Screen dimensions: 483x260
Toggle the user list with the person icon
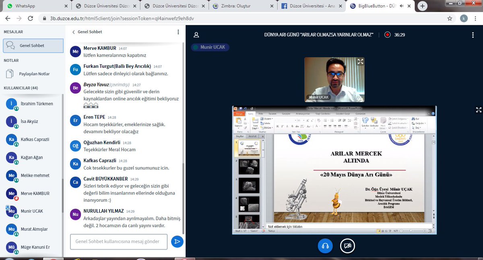(196, 35)
